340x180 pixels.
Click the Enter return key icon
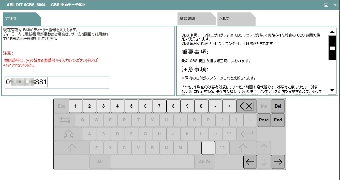(x=246, y=134)
